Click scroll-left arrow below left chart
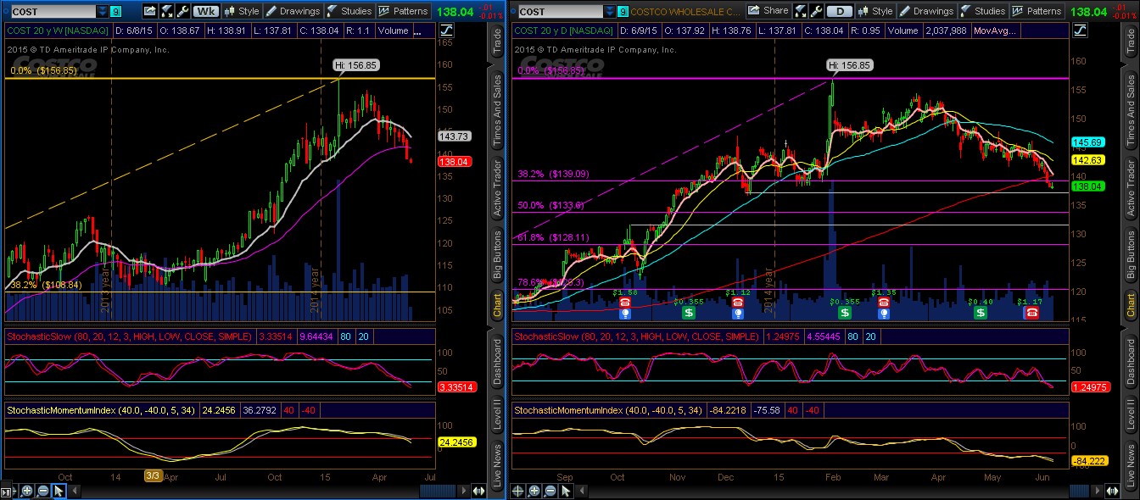 point(75,491)
